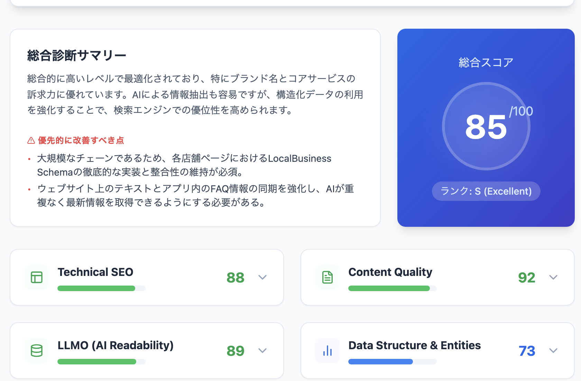This screenshot has height=381, width=581.
Task: Click the green icon background tile for Technical SEO
Action: click(36, 277)
